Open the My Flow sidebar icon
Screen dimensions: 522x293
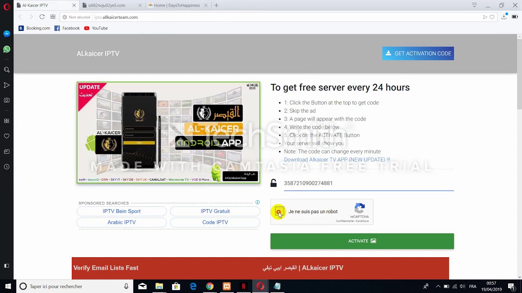click(x=7, y=85)
